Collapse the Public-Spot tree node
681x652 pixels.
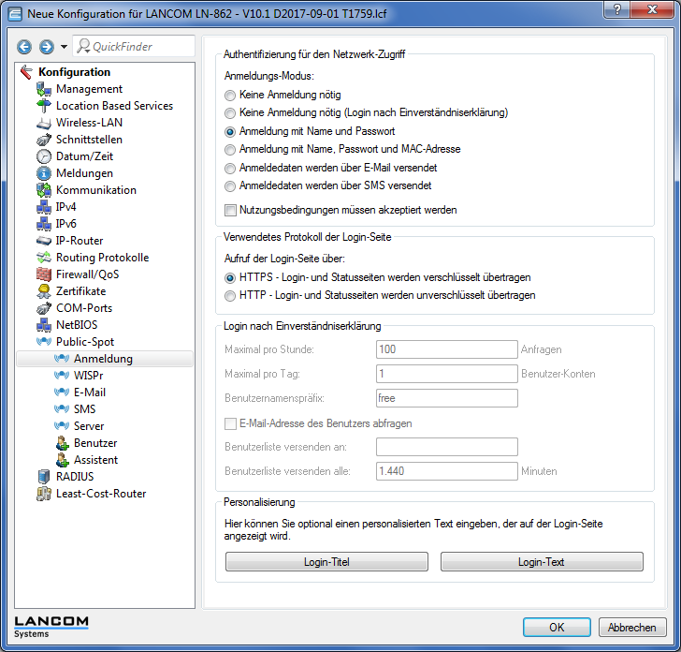(x=43, y=342)
